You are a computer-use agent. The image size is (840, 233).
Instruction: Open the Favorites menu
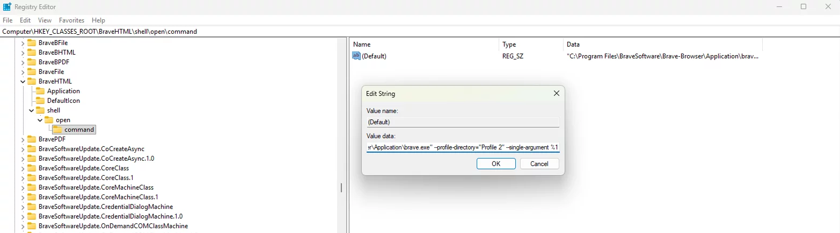click(71, 20)
